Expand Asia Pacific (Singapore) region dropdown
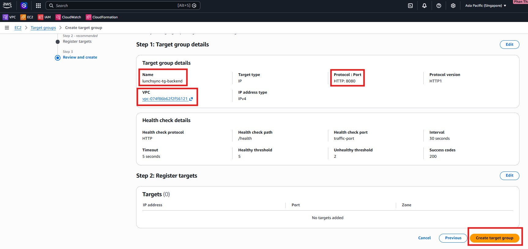 point(485,5)
